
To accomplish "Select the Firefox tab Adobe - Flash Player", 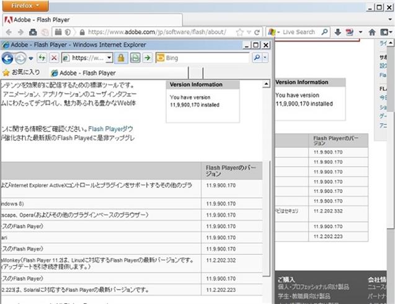I will click(92, 20).
